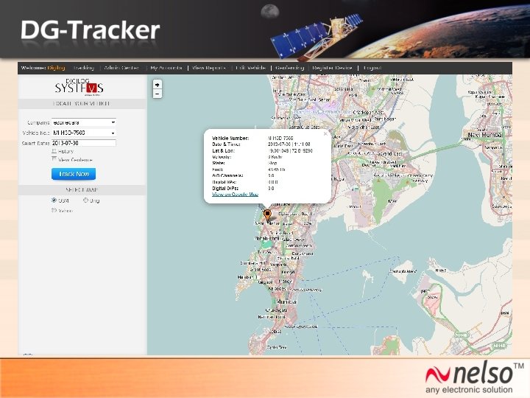The width and height of the screenshot is (530, 398).
Task: Open the Vehicle No. dropdown
Action: [84, 133]
